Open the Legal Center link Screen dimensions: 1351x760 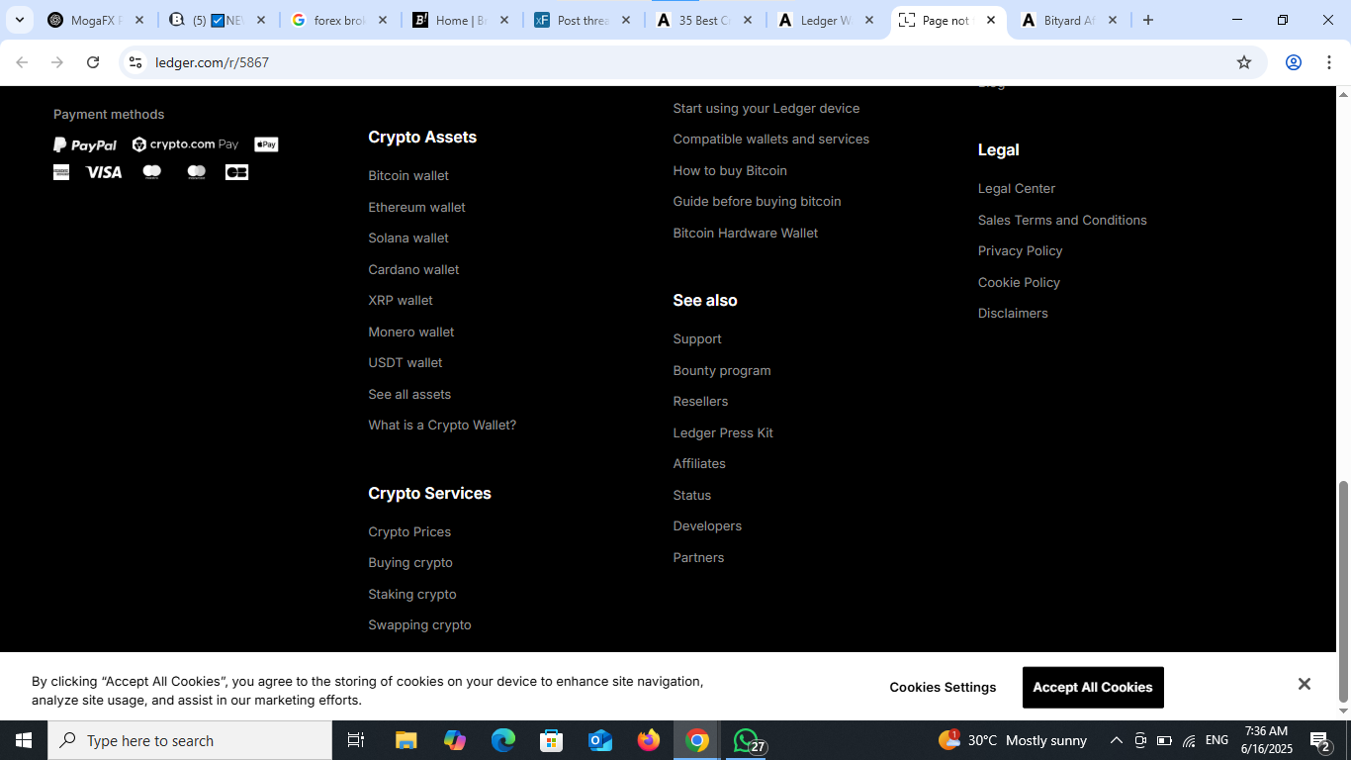point(1017,189)
